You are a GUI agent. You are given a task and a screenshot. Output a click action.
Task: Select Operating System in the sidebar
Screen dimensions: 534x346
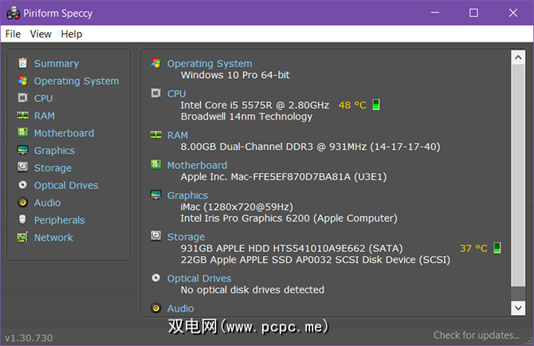tap(76, 81)
